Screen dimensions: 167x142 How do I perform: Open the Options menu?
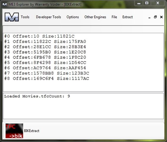click(x=73, y=17)
